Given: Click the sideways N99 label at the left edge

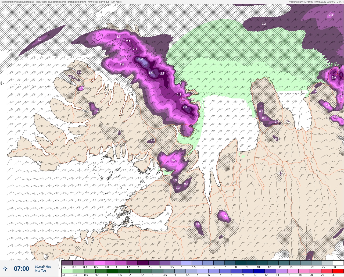Looking at the screenshot, I should [1, 84].
